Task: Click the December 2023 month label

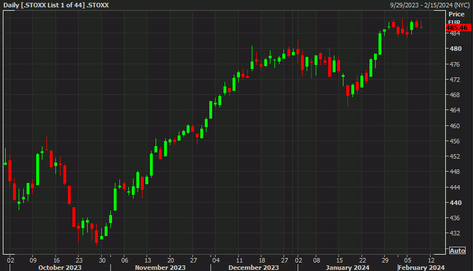Action: [x=253, y=268]
